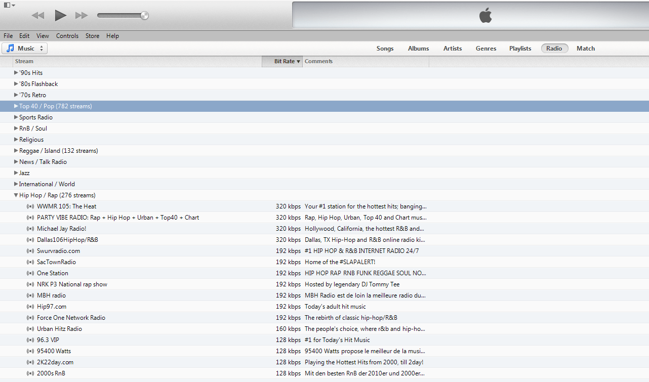Screen dimensions: 649x382
Task: Click the stream icon for 96.3 VIP
Action: (30, 340)
